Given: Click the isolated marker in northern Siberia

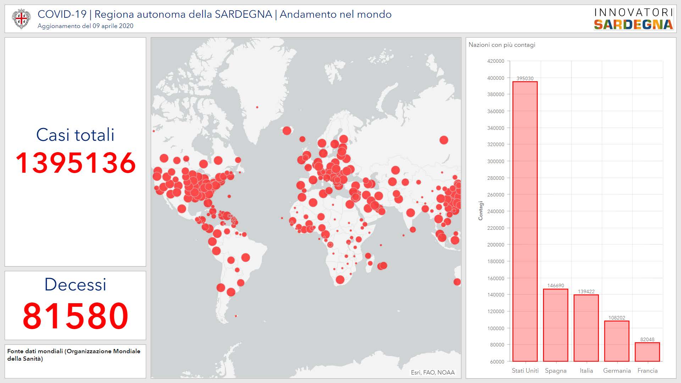Looking at the screenshot, I should pyautogui.click(x=444, y=140).
